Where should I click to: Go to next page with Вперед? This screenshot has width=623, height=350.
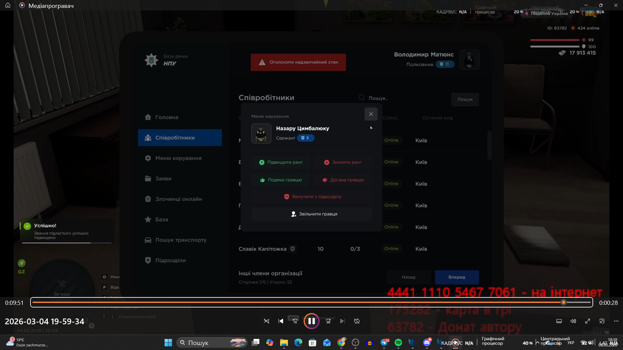point(457,277)
